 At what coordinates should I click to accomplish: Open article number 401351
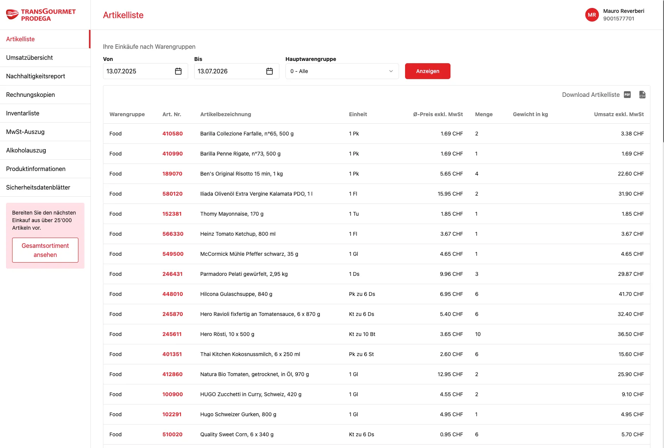172,354
